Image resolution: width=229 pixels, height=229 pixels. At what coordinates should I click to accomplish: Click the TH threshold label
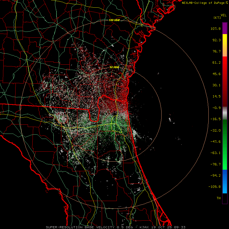219,198
